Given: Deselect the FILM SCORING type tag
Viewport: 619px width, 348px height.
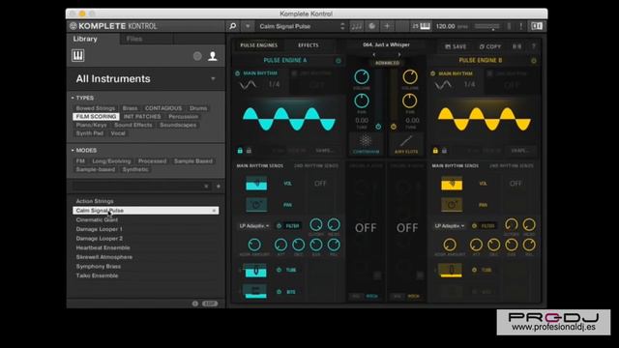Looking at the screenshot, I should pos(96,116).
